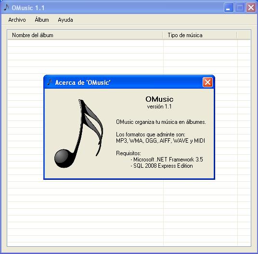This screenshot has height=254, width=258.
Task: Minimize the OMusic 1.1 window
Action: (229, 8)
